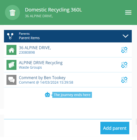
Task: Collapse the Parent items section chevron
Action: (x=125, y=36)
